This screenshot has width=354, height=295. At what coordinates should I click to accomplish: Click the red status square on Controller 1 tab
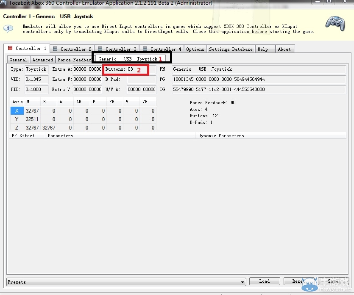(x=10, y=48)
